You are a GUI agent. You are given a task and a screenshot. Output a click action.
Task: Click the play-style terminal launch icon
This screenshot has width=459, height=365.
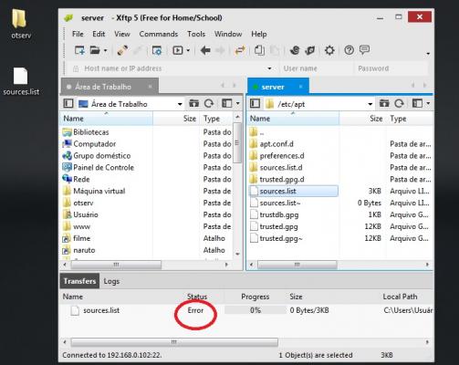tap(178, 50)
